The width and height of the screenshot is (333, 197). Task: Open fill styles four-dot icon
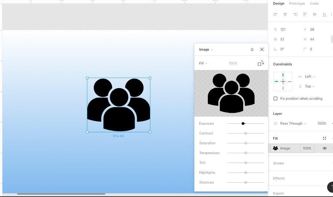click(324, 138)
